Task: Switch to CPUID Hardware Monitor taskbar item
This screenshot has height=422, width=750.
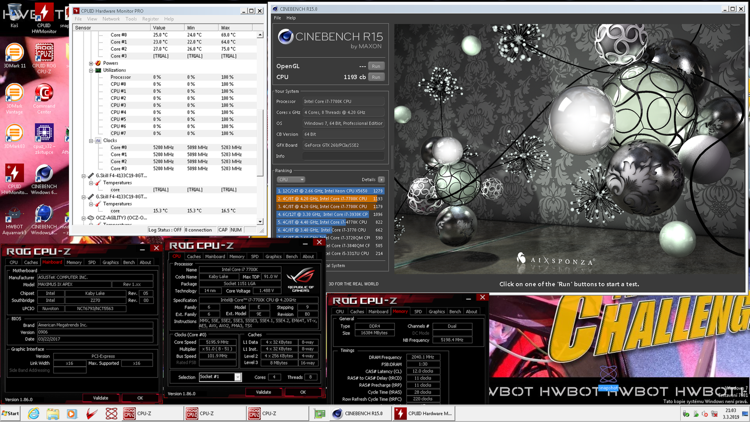Action: (424, 413)
